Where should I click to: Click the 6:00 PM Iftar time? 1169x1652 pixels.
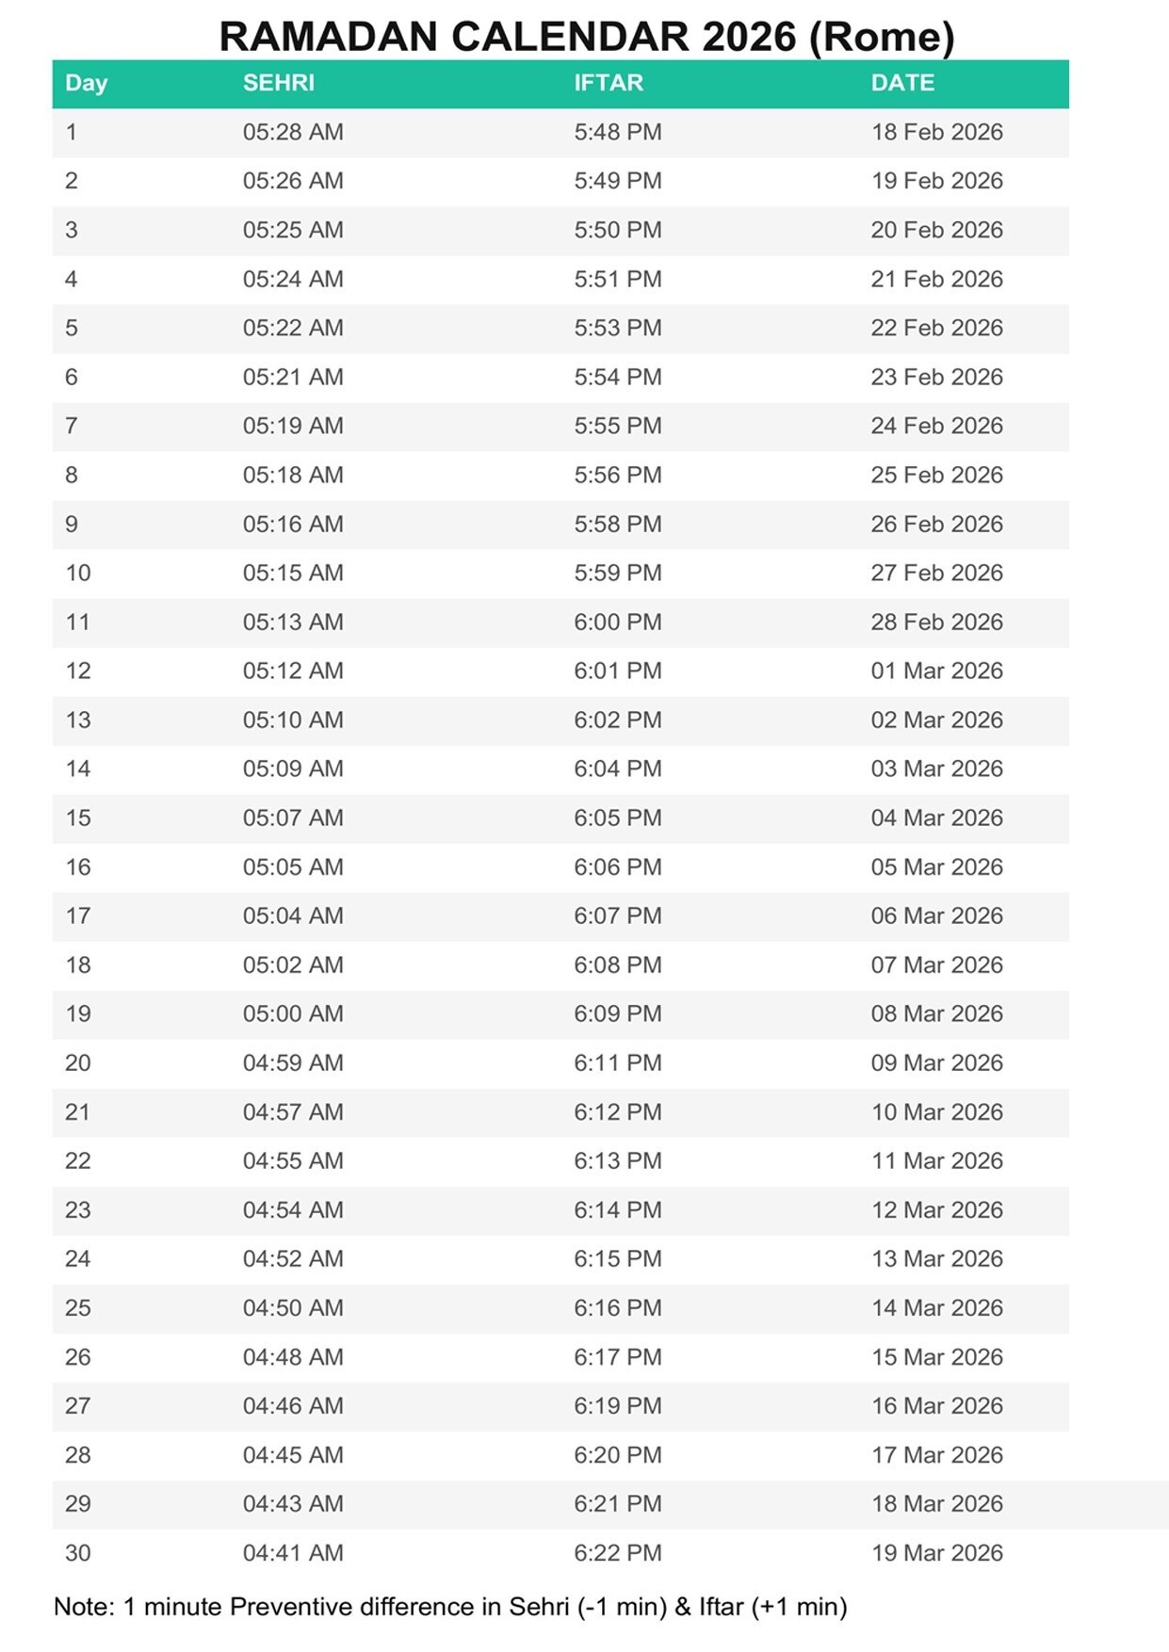tap(618, 622)
